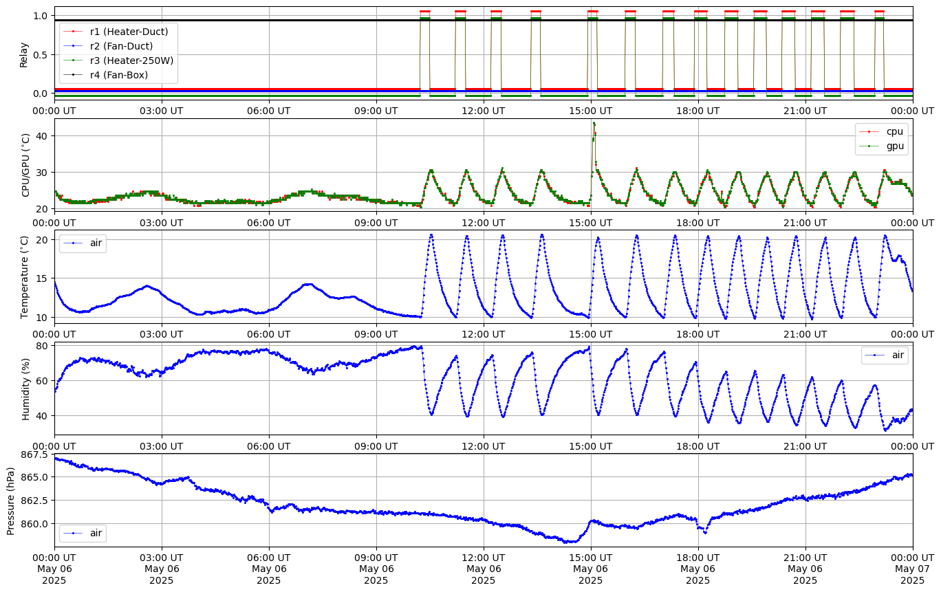The image size is (941, 592).
Task: Click the 15 tick on Temperature axis
Action: (43, 278)
